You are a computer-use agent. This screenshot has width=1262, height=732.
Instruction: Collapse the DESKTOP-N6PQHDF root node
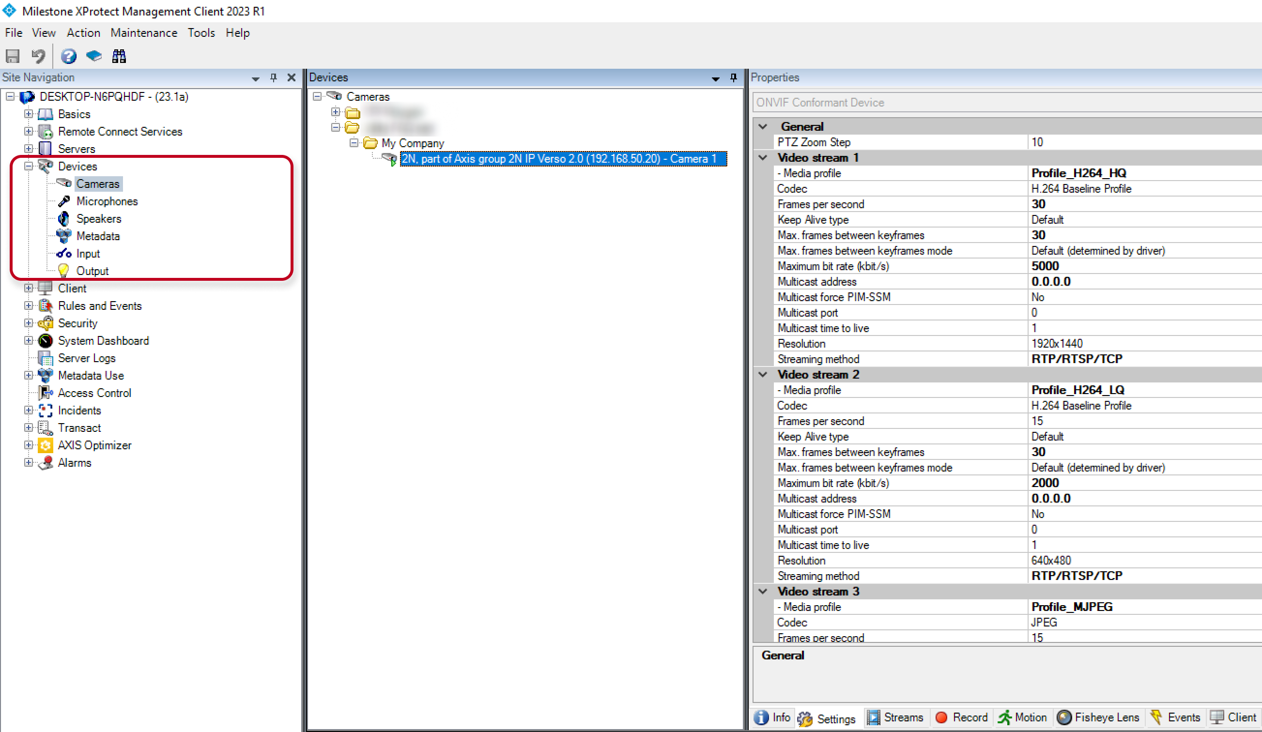coord(10,96)
